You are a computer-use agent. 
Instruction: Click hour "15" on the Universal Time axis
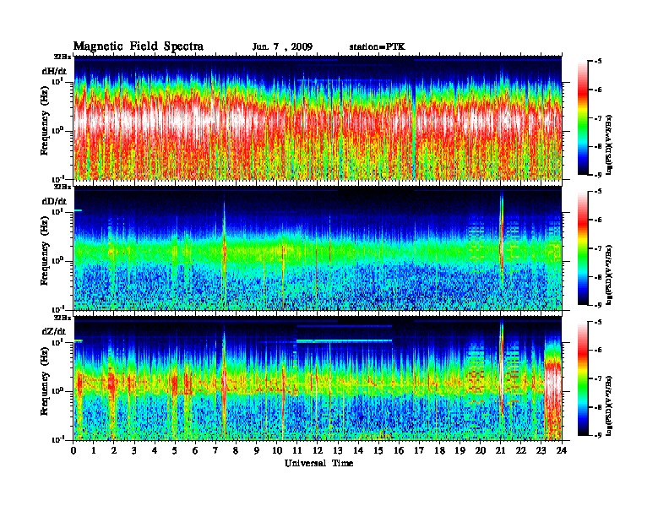tap(378, 450)
